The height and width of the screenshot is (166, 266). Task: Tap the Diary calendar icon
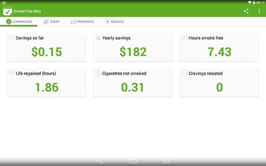coord(46,22)
